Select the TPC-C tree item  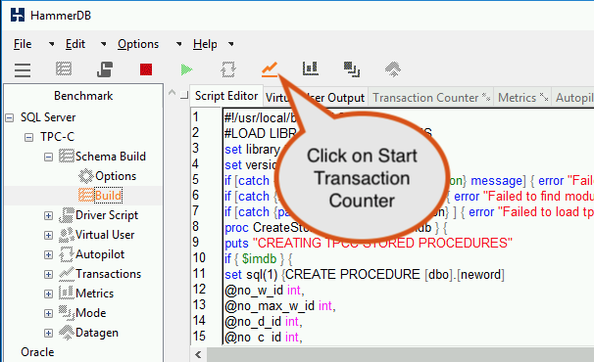click(x=57, y=137)
